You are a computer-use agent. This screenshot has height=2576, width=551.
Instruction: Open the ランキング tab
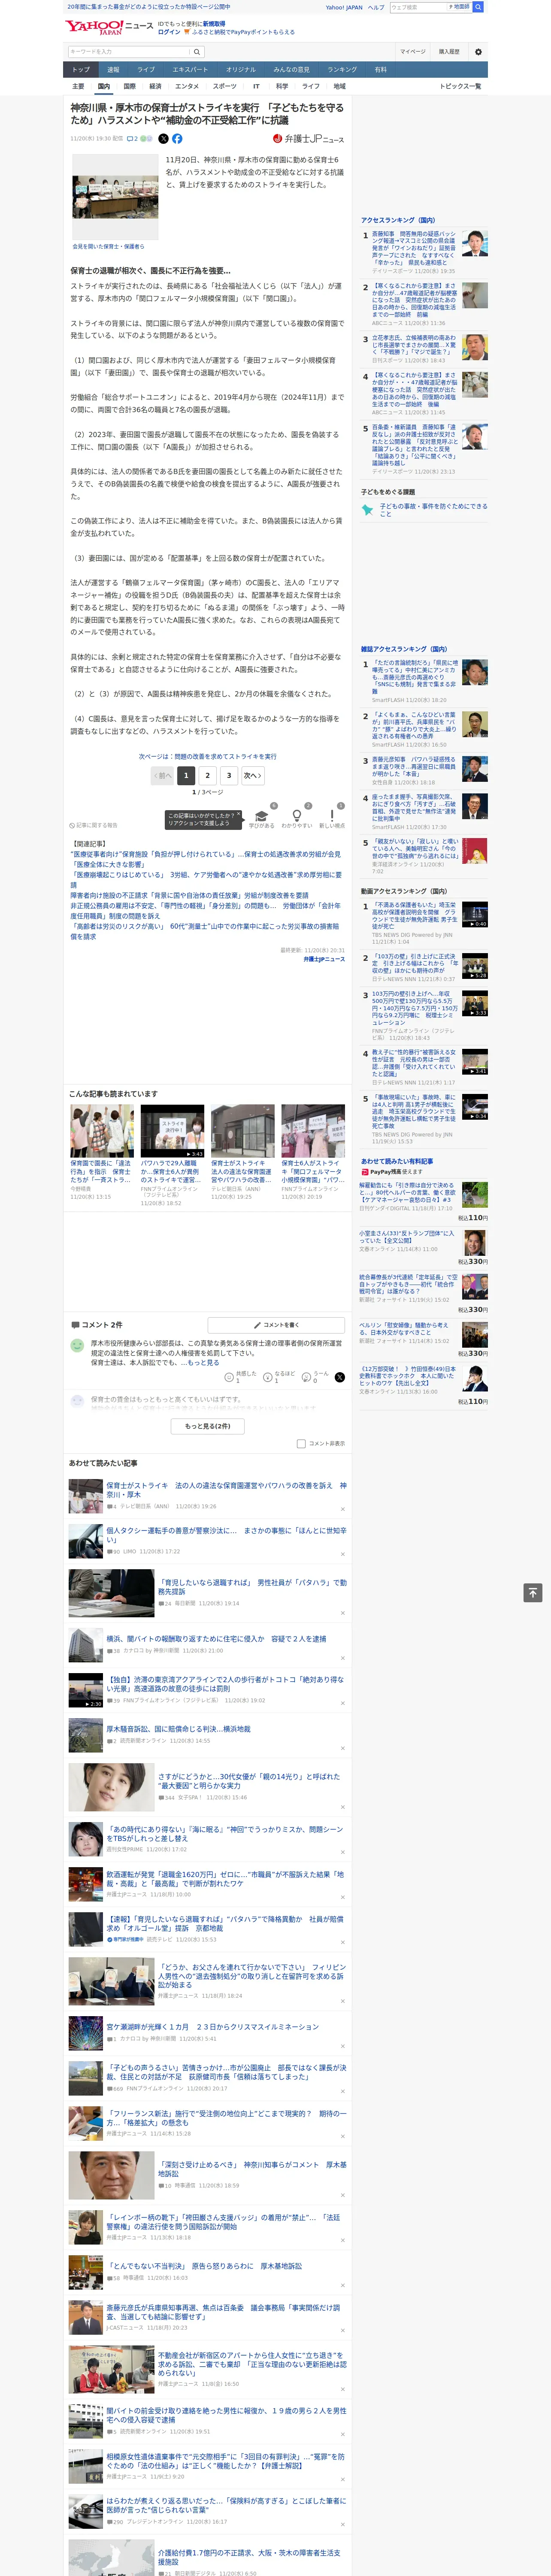point(342,70)
